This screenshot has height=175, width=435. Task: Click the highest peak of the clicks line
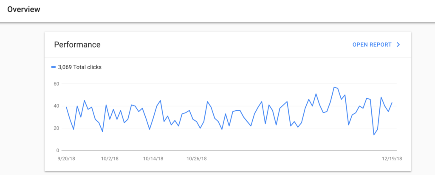[x=334, y=87]
